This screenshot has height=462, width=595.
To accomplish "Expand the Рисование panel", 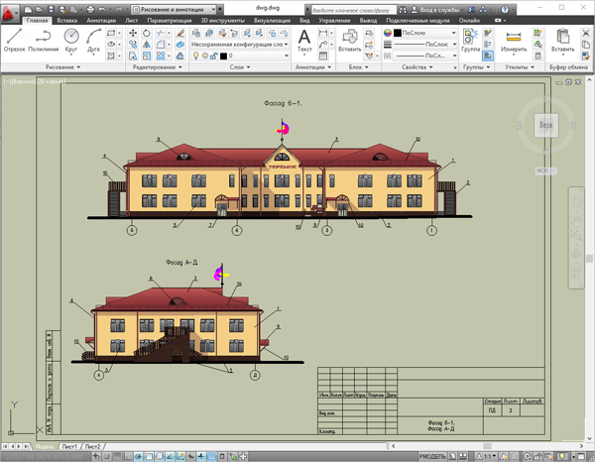I will tap(62, 67).
